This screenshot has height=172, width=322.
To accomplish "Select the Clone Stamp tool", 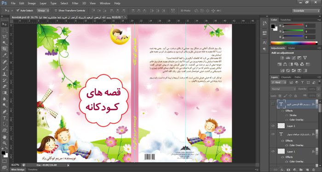I will pos(4,74).
